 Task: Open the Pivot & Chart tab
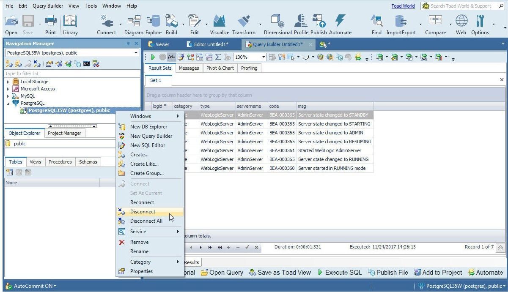[220, 68]
